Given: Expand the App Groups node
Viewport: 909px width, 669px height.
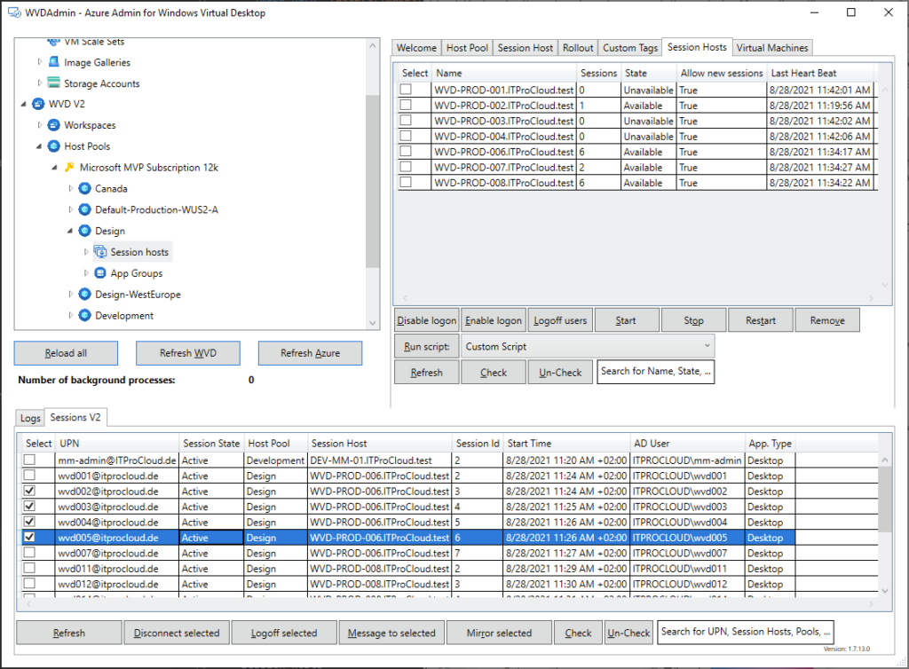Looking at the screenshot, I should (87, 273).
